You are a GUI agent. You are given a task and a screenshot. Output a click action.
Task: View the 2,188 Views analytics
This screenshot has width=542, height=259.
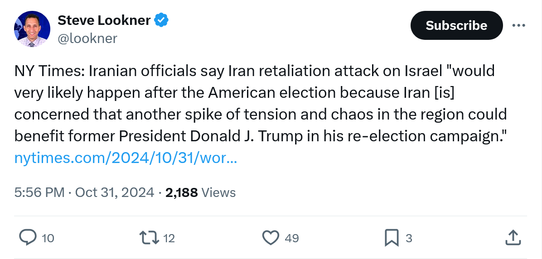tap(200, 192)
